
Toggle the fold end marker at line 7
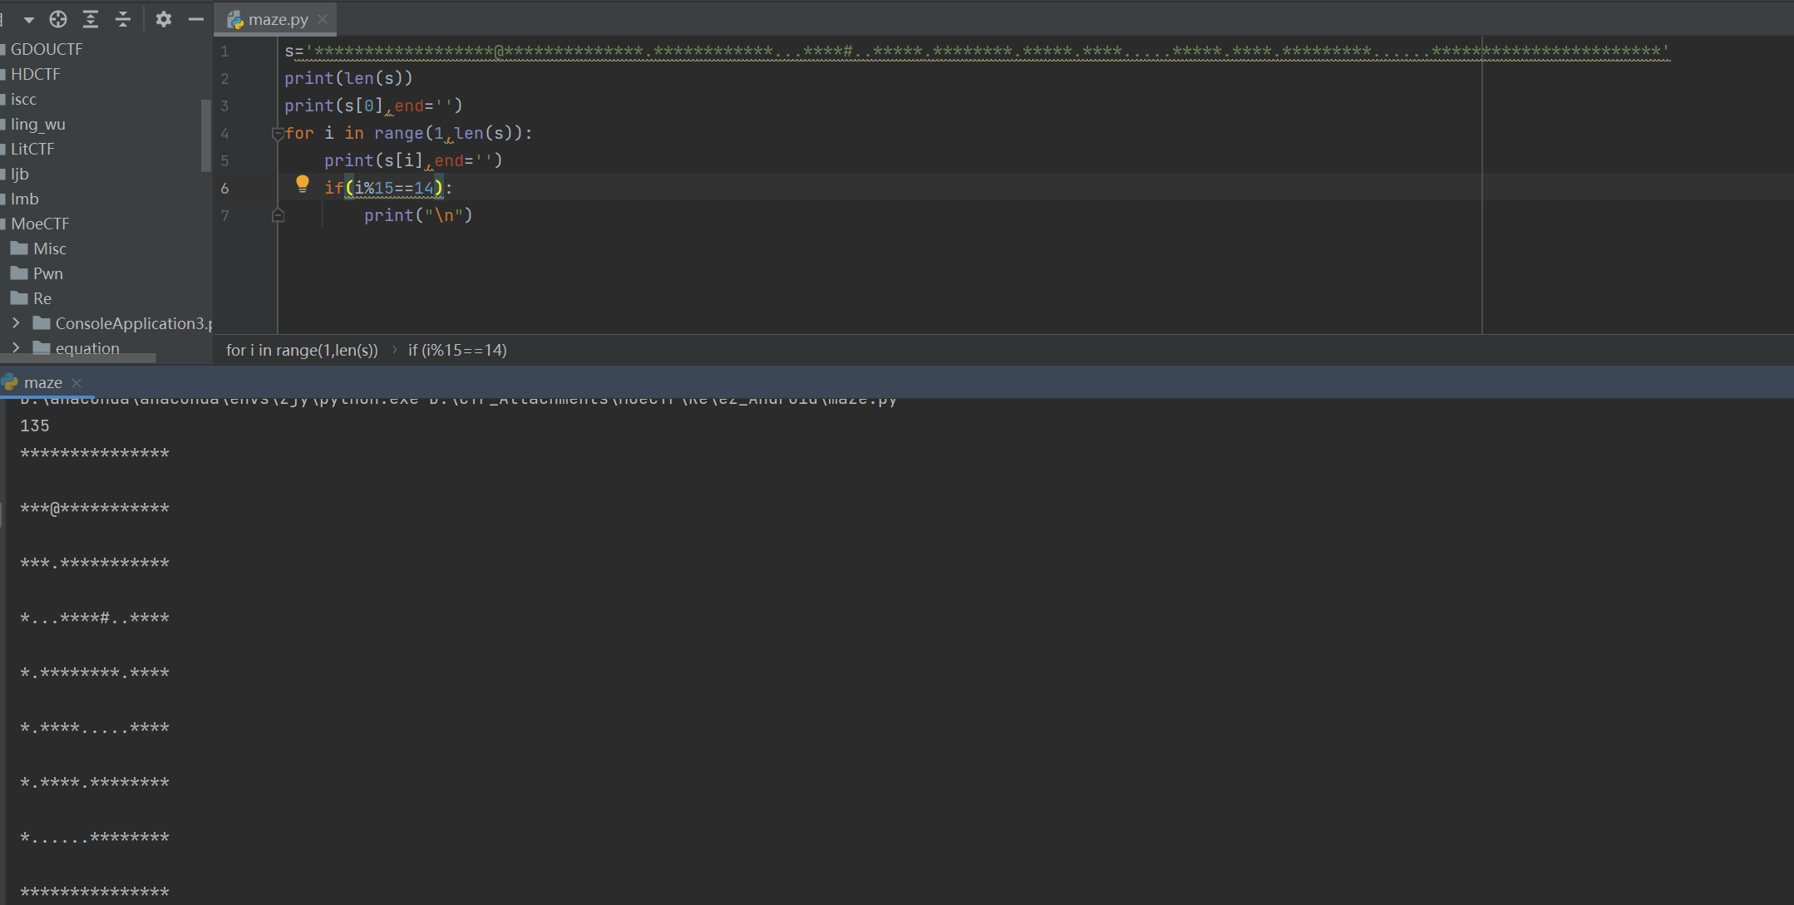click(x=278, y=215)
